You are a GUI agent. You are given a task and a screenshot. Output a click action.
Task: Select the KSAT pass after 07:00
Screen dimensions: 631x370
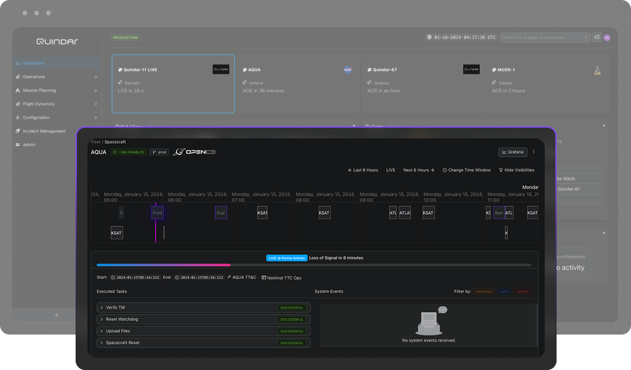pos(262,213)
